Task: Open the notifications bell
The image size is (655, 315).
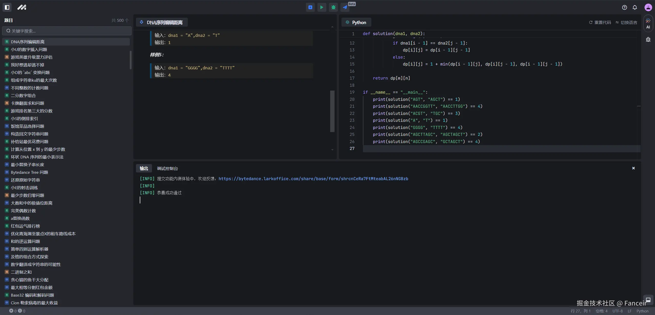Action: 635,7
